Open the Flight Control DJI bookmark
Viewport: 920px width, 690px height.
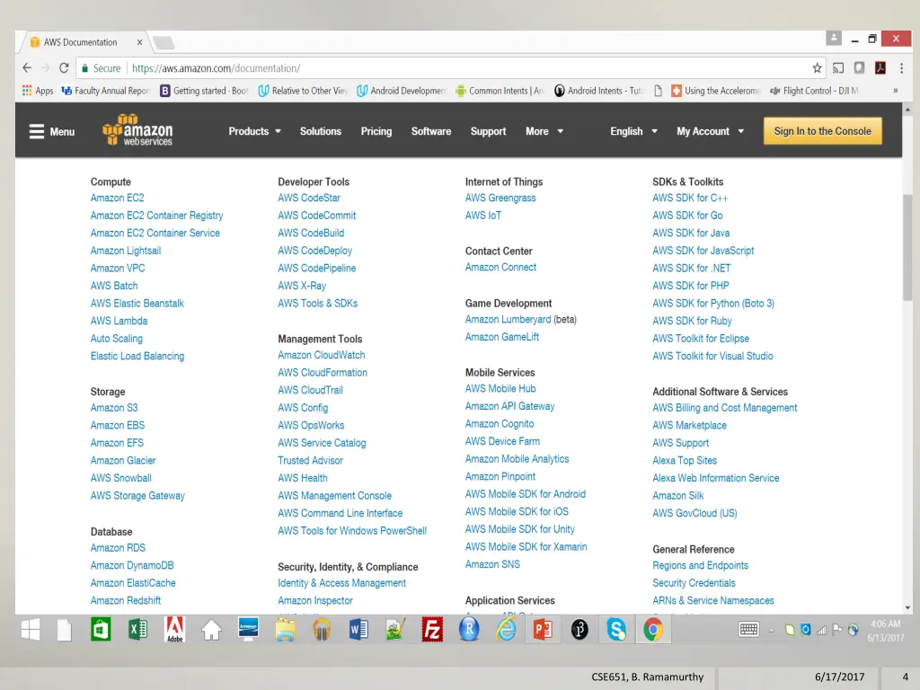coord(814,91)
